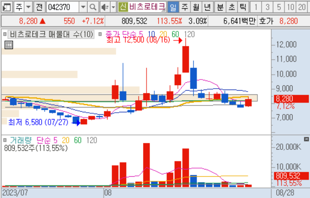Close the volume panel with X
The image size is (310, 198).
pyautogui.click(x=306, y=139)
